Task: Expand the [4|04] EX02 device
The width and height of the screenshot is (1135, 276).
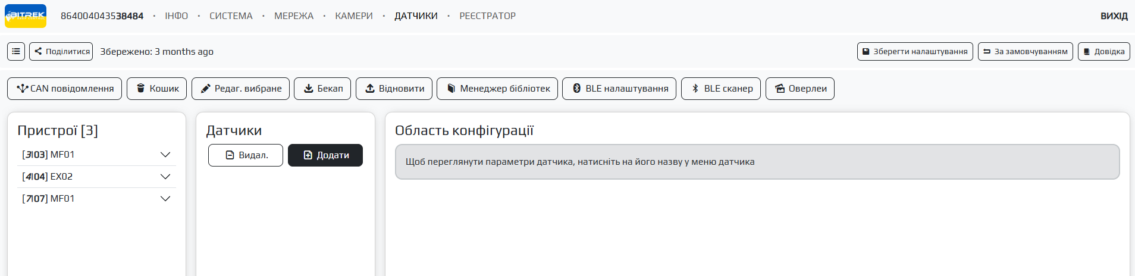Action: (165, 177)
